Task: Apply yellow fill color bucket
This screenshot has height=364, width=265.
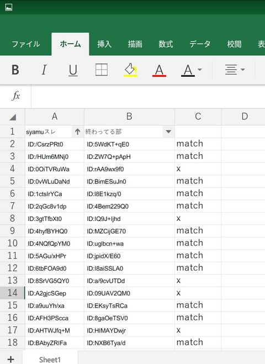Action: tap(130, 70)
